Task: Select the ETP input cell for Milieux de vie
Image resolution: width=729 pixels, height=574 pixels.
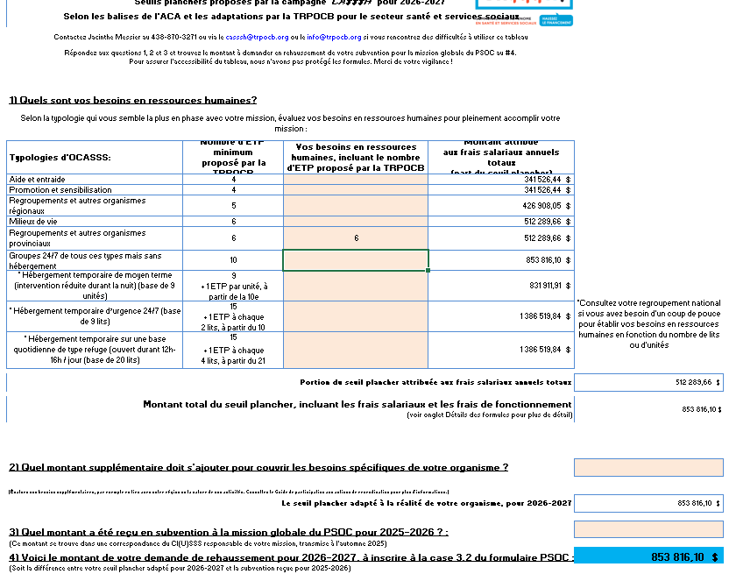Action: [355, 222]
